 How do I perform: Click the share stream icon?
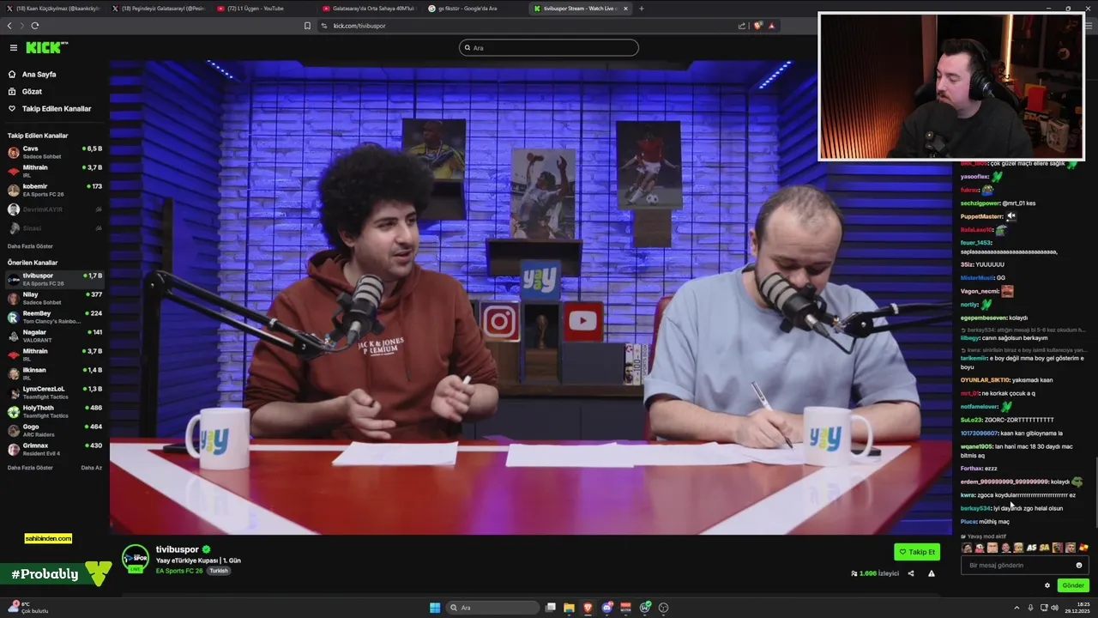click(911, 573)
